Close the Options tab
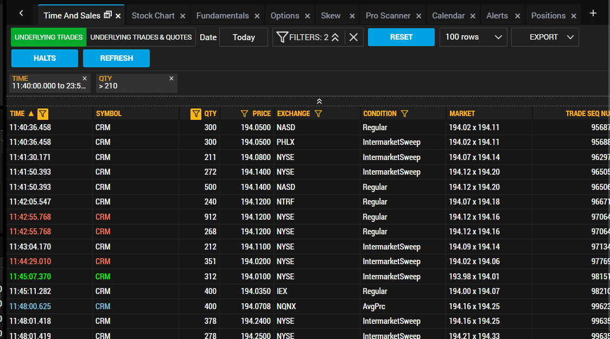The height and width of the screenshot is (339, 610). click(307, 16)
